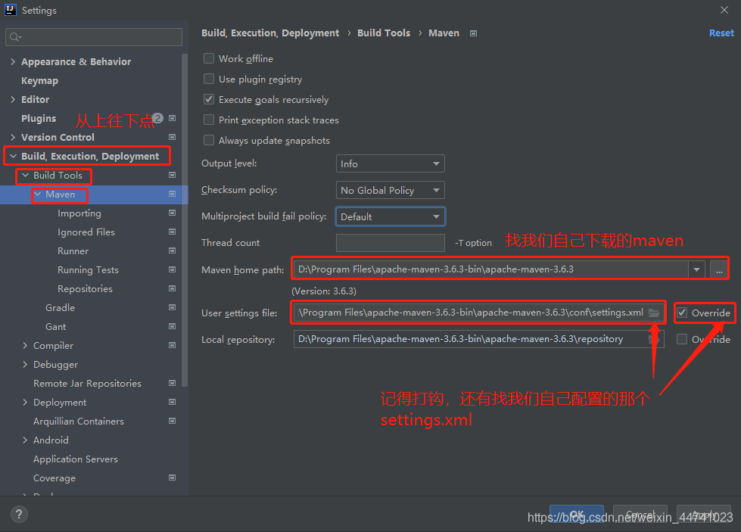This screenshot has height=532, width=741.
Task: Click Reset link at top right
Action: point(721,33)
